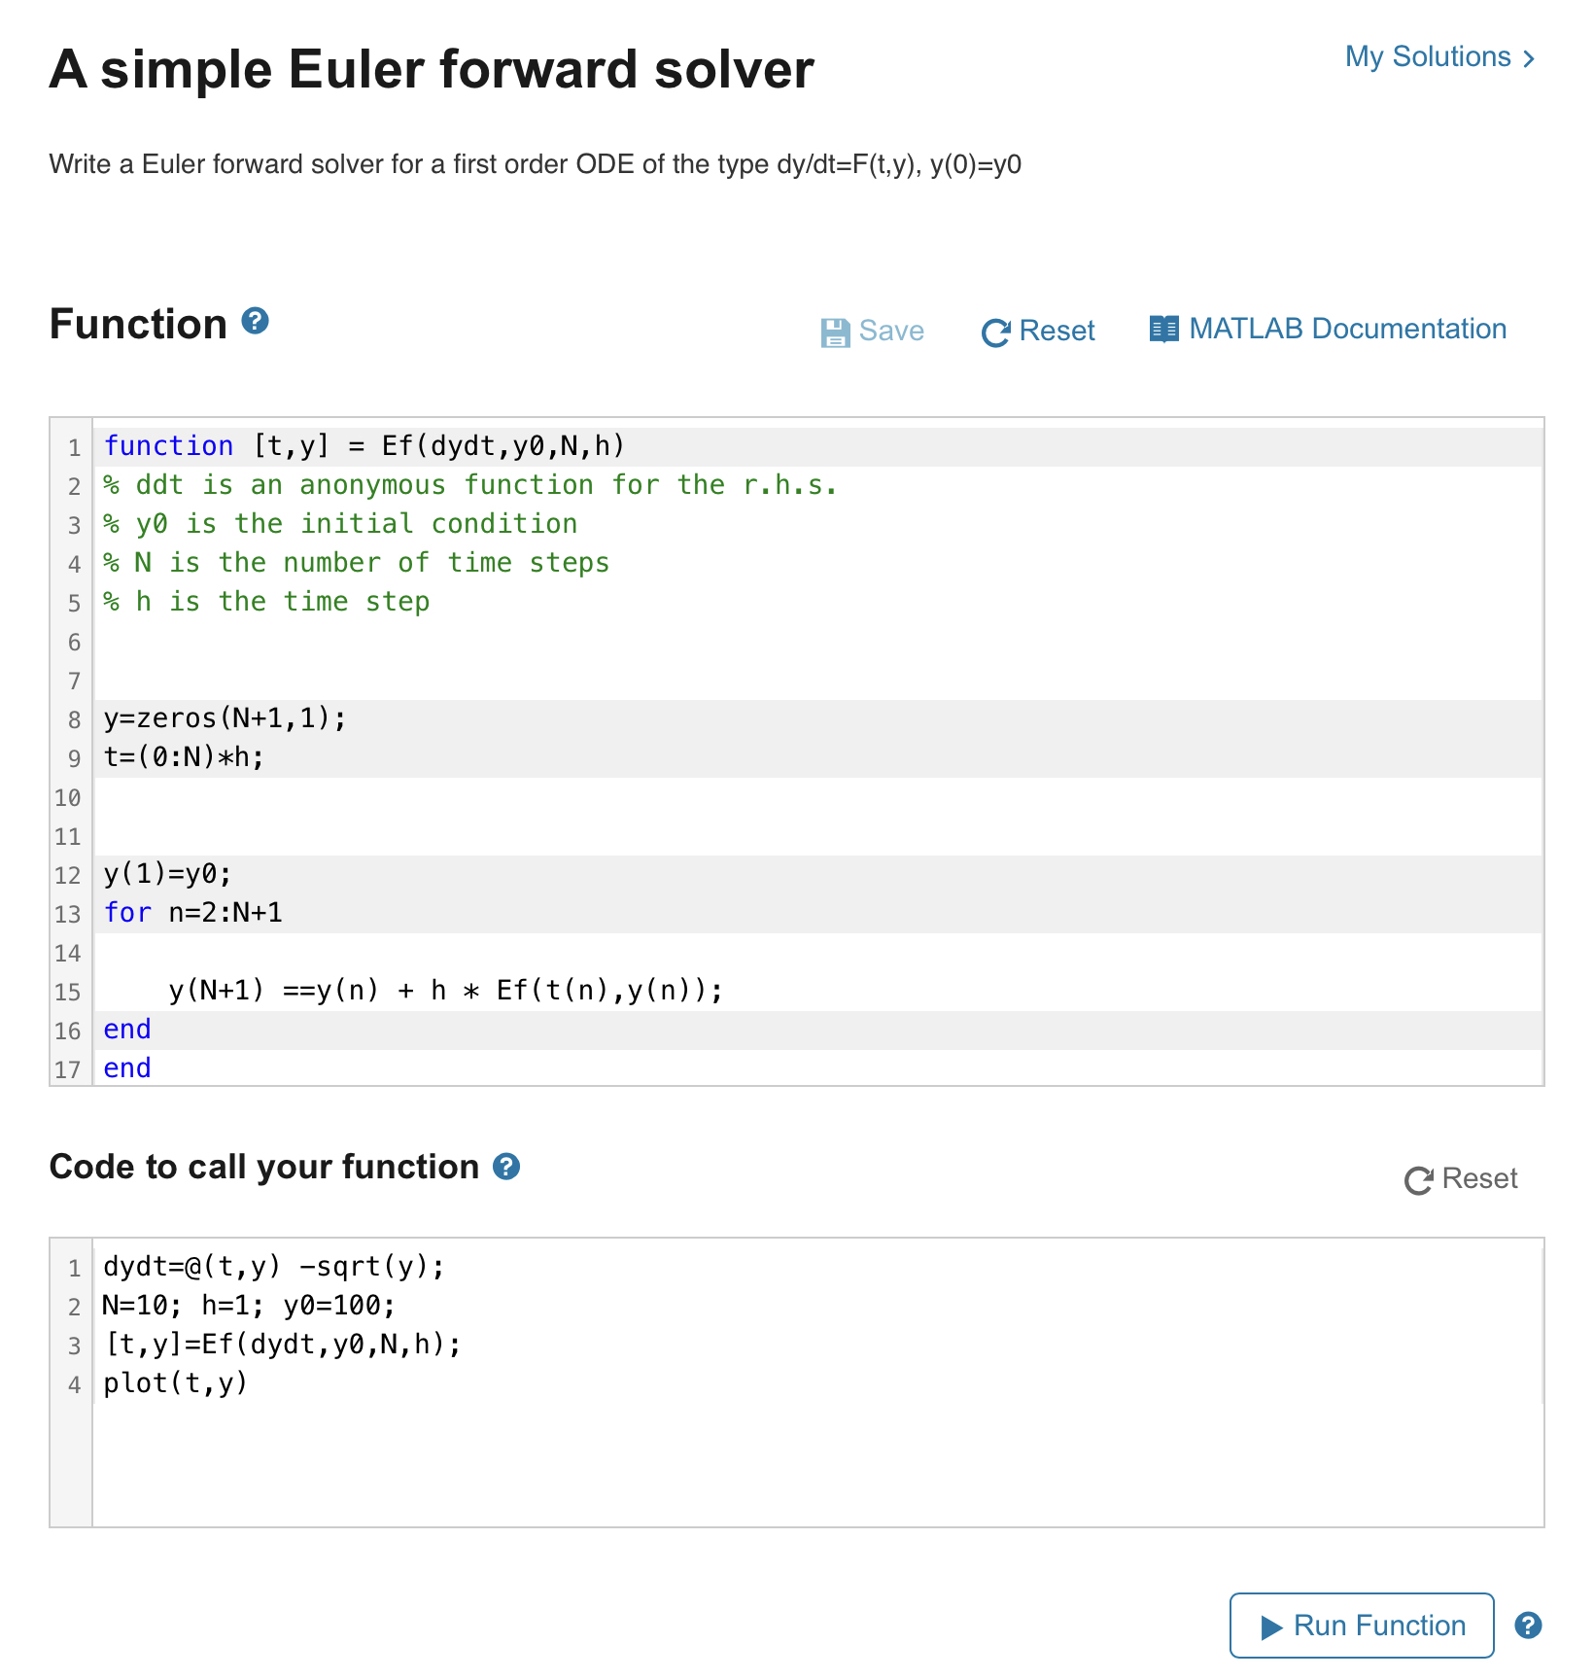Viewport: 1594px width, 1679px height.
Task: Click line number 15 in the function editor
Action: coord(66,992)
